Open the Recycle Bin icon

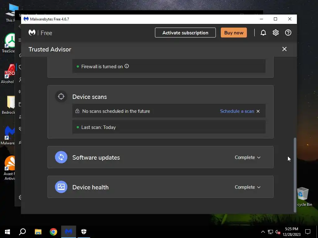(x=303, y=197)
